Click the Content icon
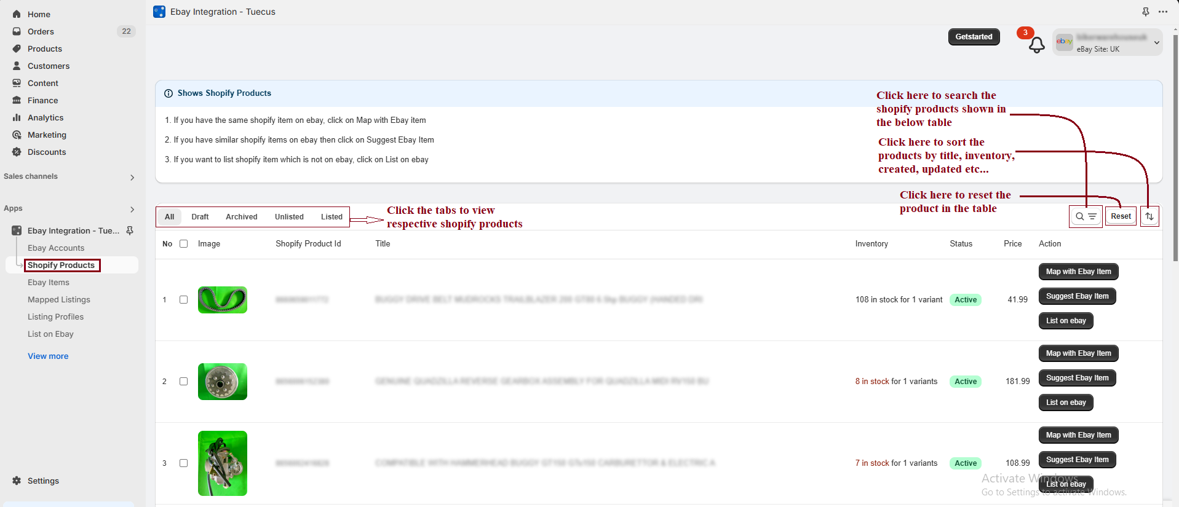This screenshot has height=507, width=1179. 17,83
